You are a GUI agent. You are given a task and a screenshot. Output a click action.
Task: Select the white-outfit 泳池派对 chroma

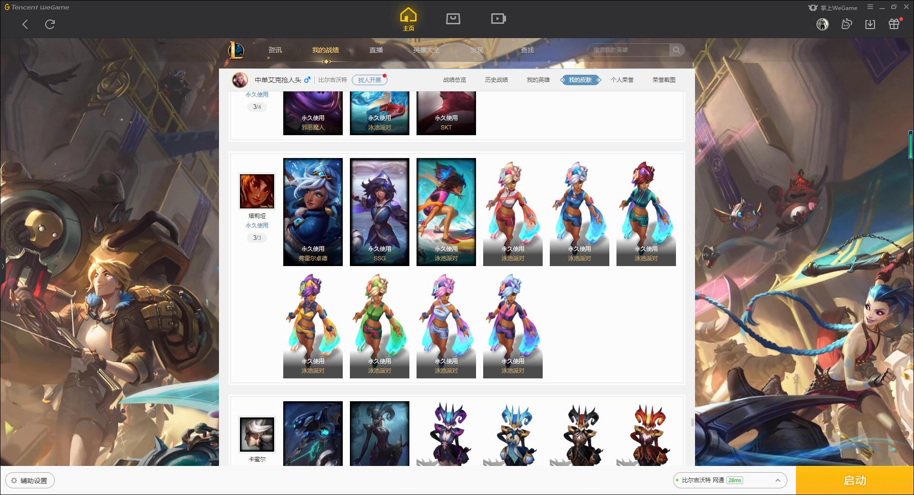click(x=446, y=325)
